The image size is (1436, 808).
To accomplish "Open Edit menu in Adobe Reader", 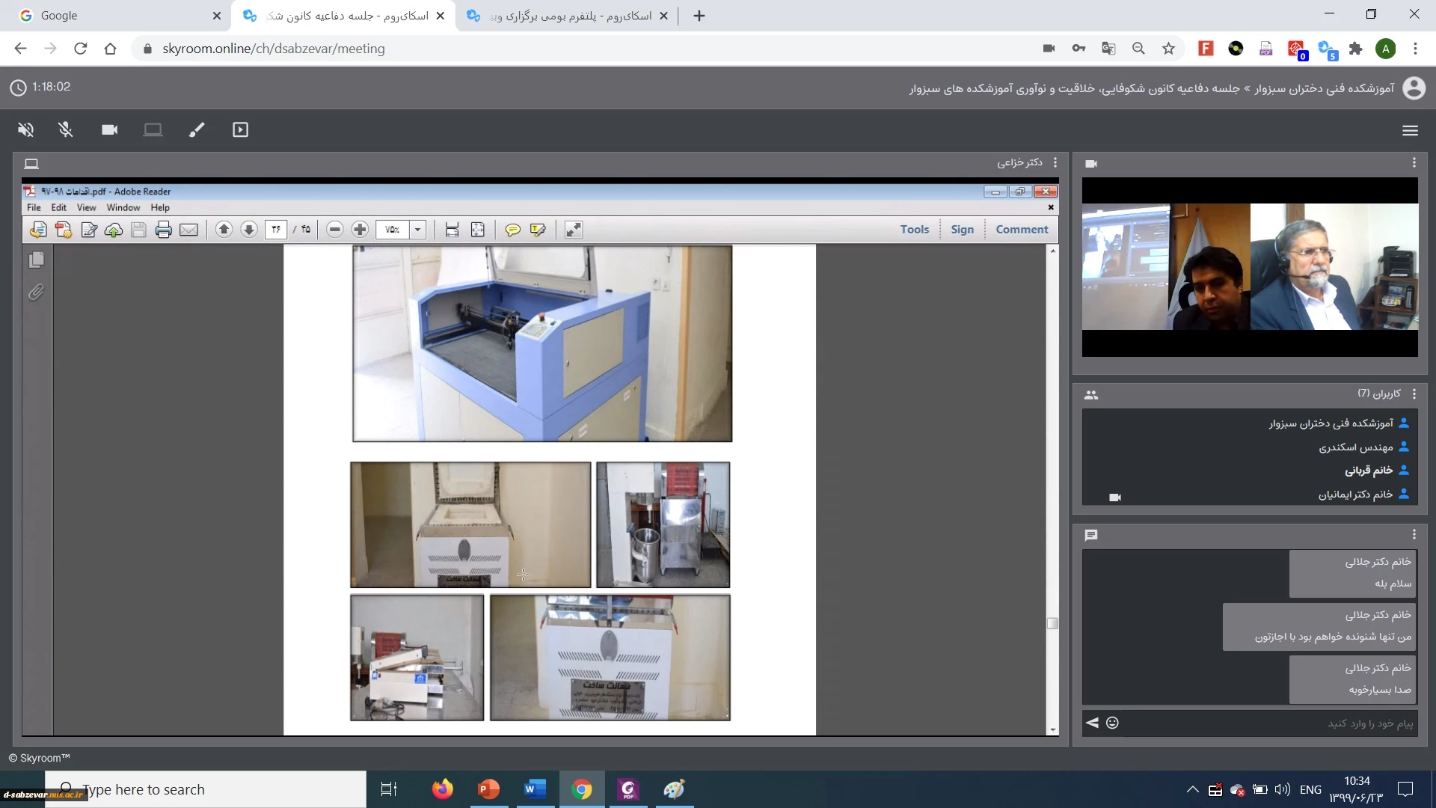I will click(58, 208).
